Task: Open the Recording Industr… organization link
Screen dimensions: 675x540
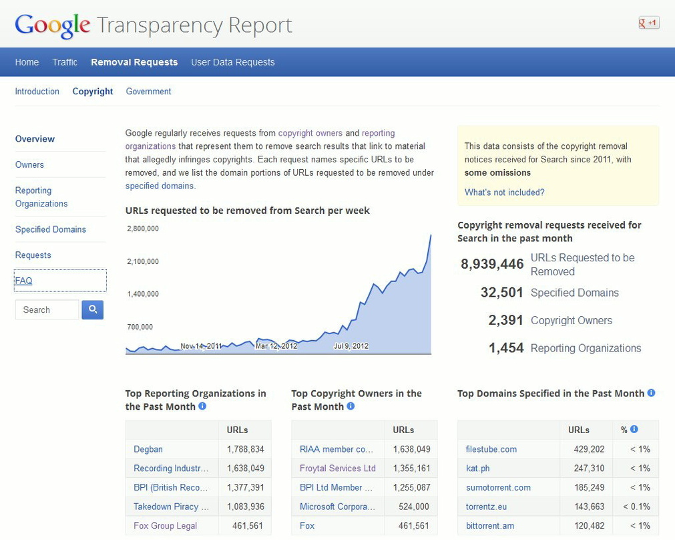Action: (171, 468)
